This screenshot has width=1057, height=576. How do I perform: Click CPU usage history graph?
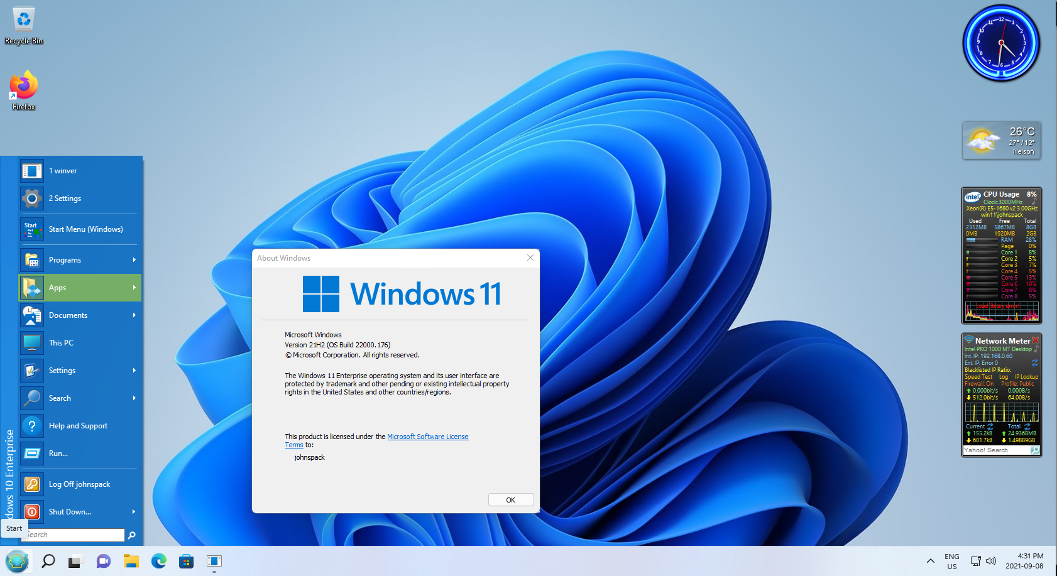point(1002,311)
